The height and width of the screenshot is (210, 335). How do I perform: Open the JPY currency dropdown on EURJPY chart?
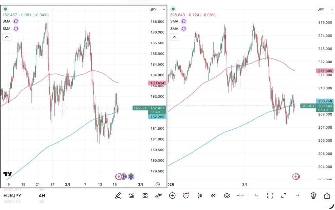click(157, 10)
